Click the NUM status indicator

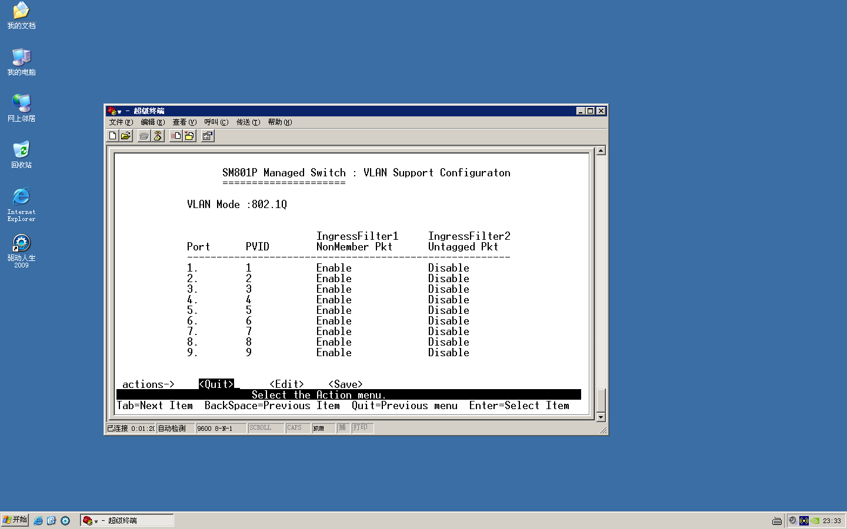[324, 428]
